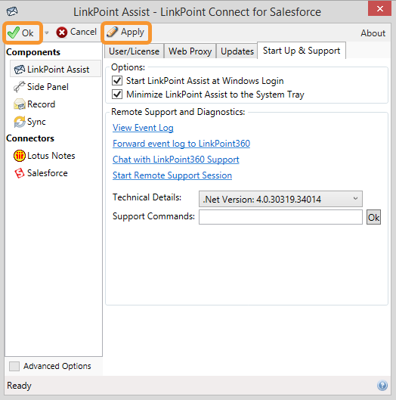
Task: Select the Side Panel component
Action: [x=42, y=87]
